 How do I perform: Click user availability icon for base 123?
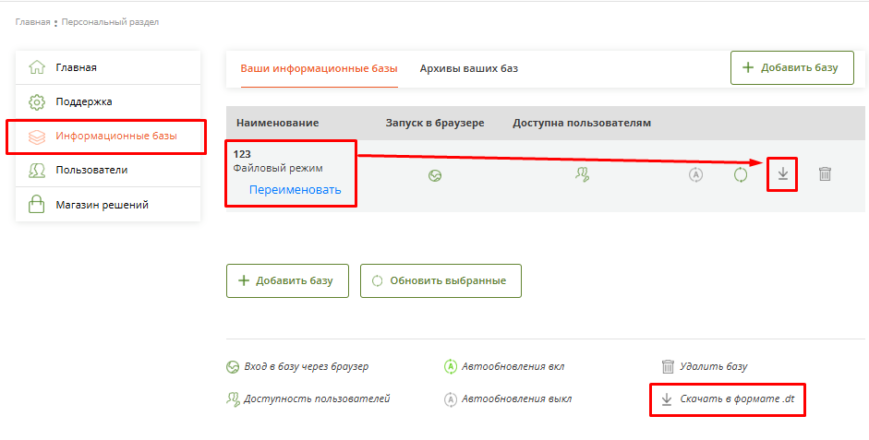tap(582, 174)
